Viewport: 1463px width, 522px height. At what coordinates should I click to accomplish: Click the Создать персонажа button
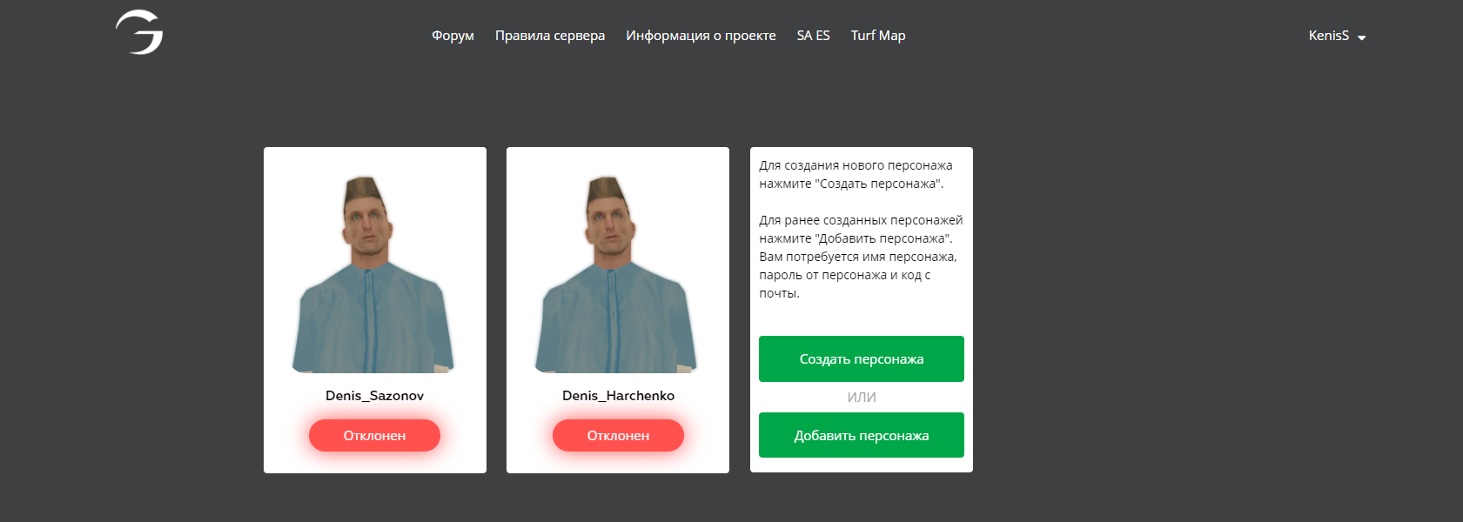862,358
